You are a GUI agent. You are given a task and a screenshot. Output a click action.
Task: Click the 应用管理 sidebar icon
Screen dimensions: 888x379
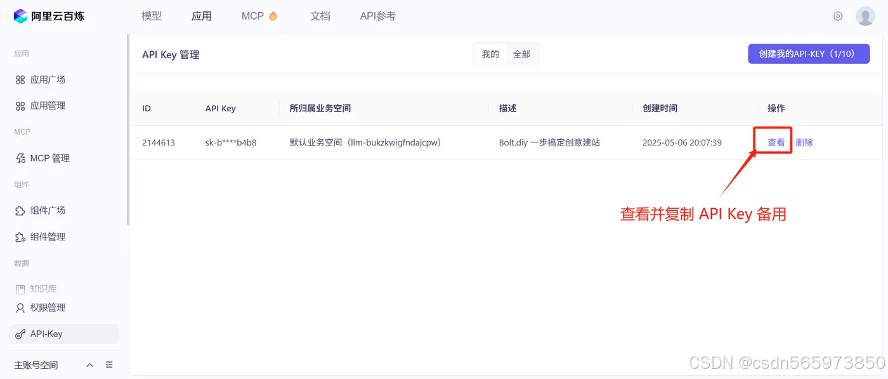coord(20,106)
